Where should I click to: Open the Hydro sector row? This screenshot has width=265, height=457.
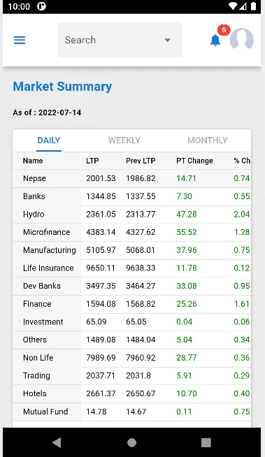[x=131, y=215]
